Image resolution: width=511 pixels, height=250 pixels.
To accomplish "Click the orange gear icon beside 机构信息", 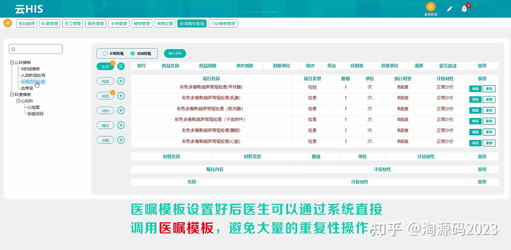I will [x=8, y=23].
